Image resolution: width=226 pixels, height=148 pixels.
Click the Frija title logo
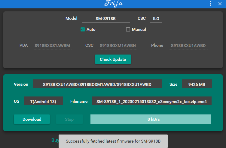click(113, 4)
